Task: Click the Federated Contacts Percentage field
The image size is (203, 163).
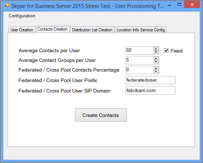Action: [x=140, y=70]
